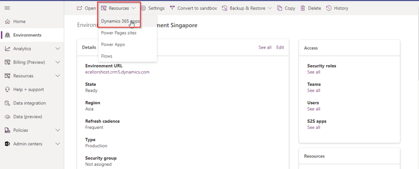Expand the Policies navigation section

(58, 130)
